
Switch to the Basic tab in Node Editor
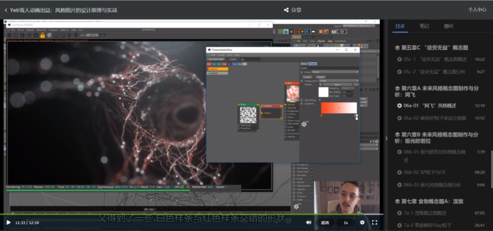coord(304,63)
